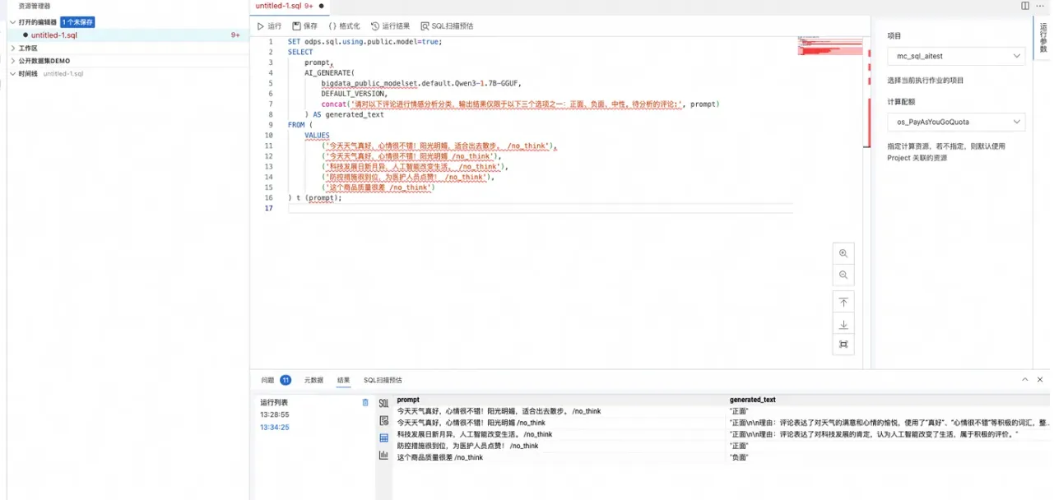1054x500 pixels.
Task: Switch to the 结果 tab
Action: pyautogui.click(x=343, y=380)
